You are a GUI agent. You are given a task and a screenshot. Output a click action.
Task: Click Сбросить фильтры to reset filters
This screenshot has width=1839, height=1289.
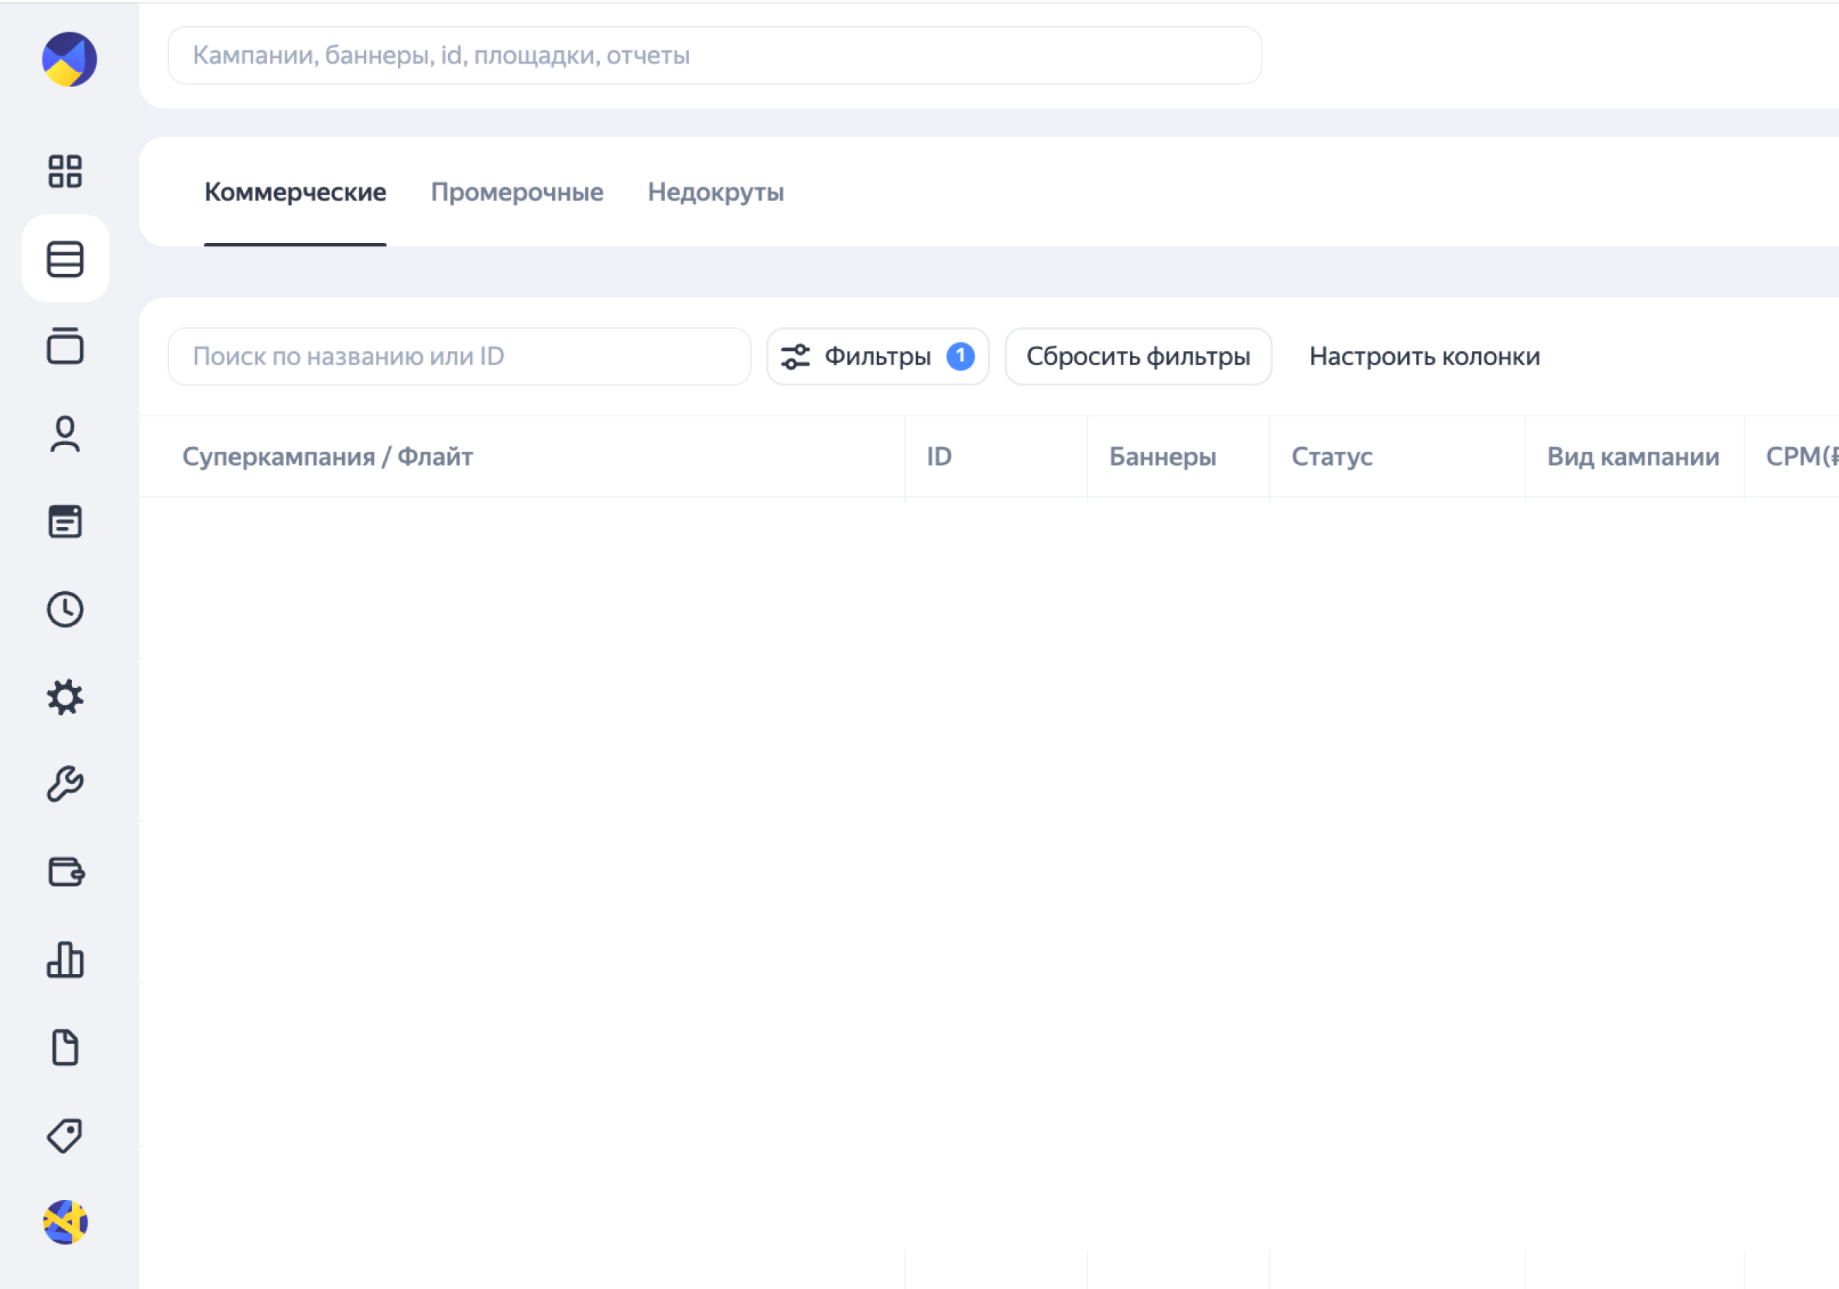pos(1137,356)
